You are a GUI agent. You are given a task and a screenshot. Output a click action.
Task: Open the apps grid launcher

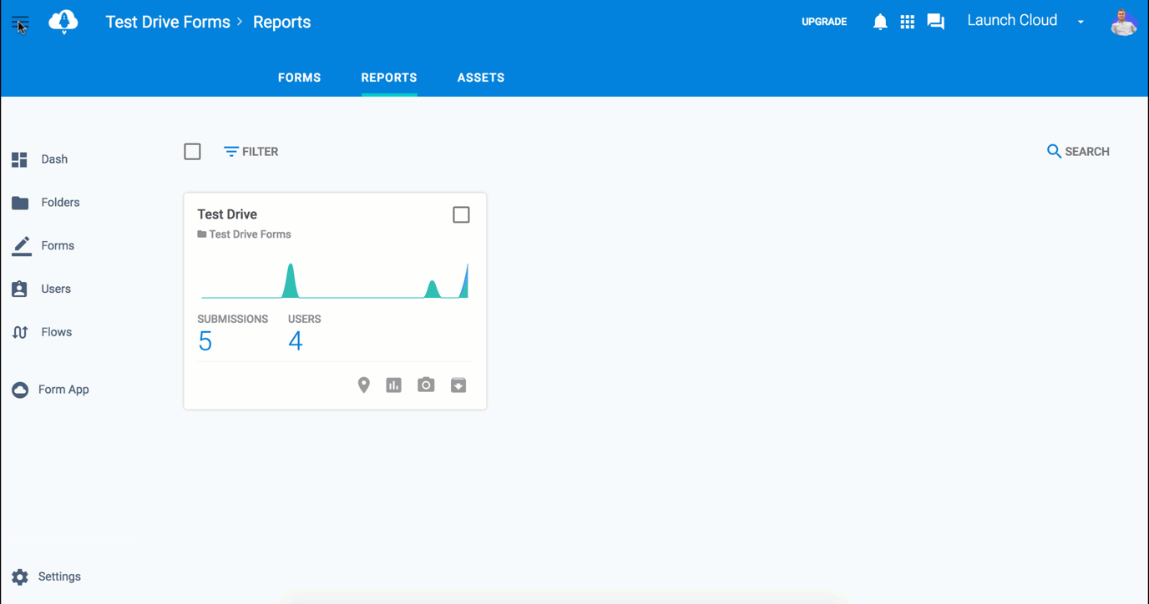pos(908,22)
